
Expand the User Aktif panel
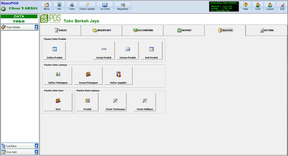click(36, 152)
